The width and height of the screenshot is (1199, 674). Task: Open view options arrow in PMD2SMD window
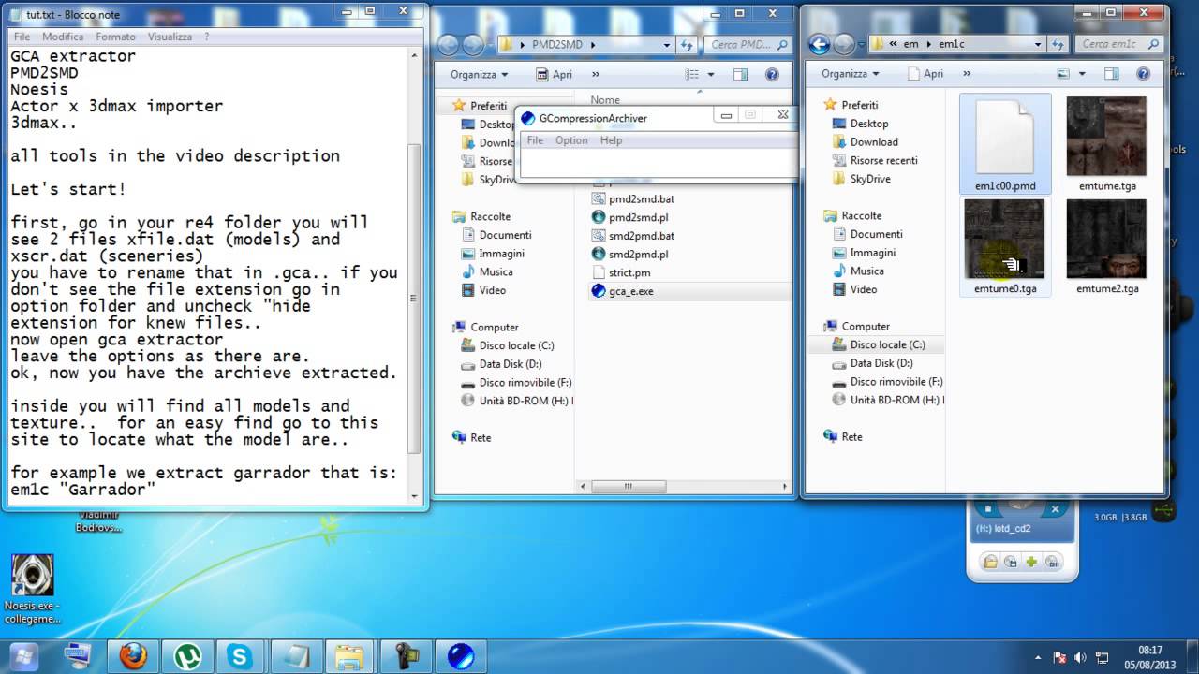713,74
